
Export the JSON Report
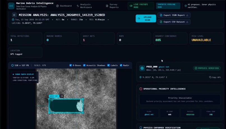tap(174, 15)
